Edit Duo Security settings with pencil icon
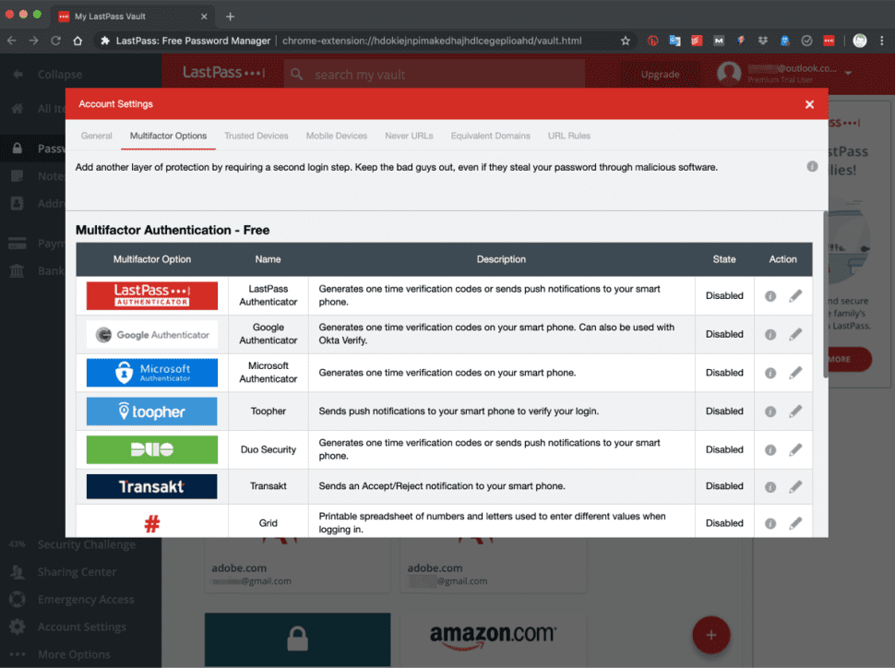Viewport: 895px width, 668px height. [x=795, y=450]
